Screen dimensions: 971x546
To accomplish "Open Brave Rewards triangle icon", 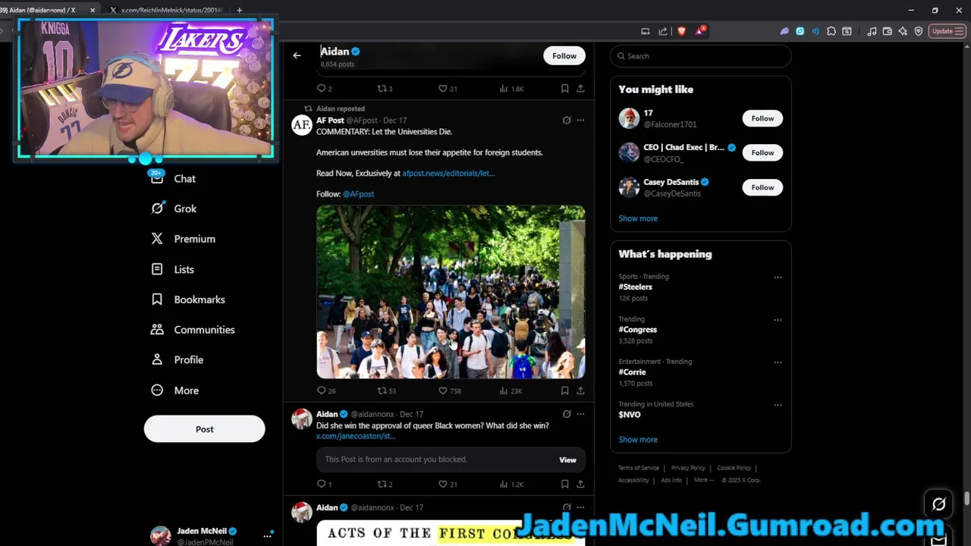I will tap(700, 31).
